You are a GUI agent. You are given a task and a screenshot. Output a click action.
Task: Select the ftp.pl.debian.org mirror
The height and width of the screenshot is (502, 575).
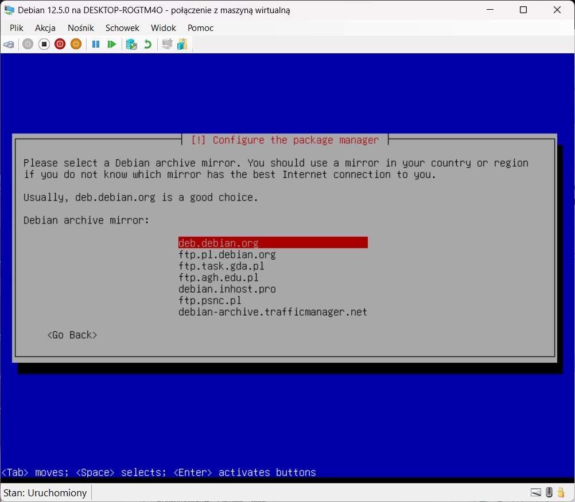tap(227, 254)
